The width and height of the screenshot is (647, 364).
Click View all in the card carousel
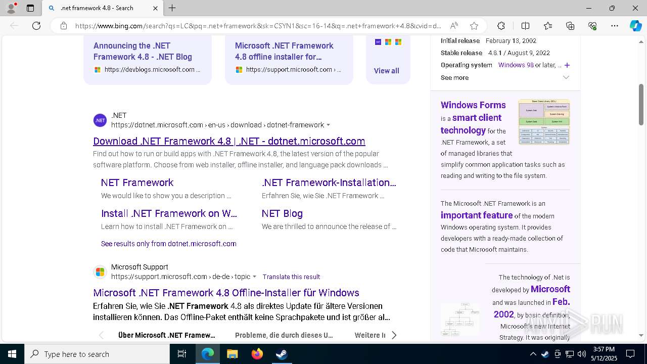[x=387, y=71]
